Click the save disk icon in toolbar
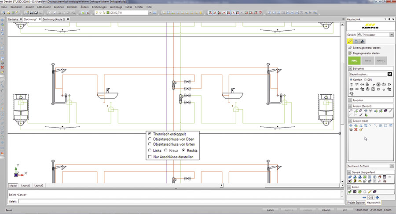Viewport: 396px width, 214px height. coord(32,13)
